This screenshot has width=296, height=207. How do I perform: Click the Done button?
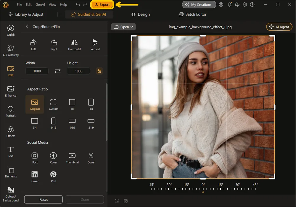(x=85, y=199)
